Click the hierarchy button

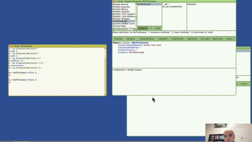tap(192, 39)
